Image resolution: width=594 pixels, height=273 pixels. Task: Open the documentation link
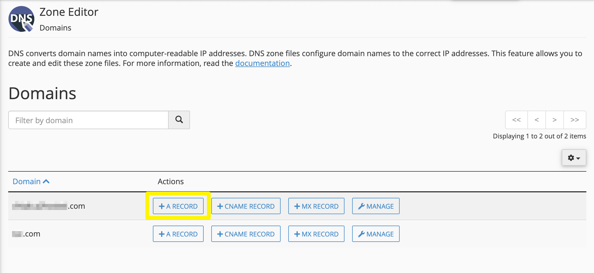(x=263, y=63)
